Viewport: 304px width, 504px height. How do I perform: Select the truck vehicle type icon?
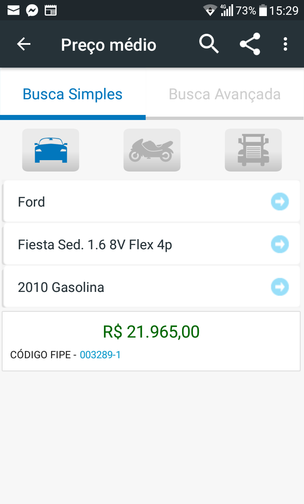(253, 150)
